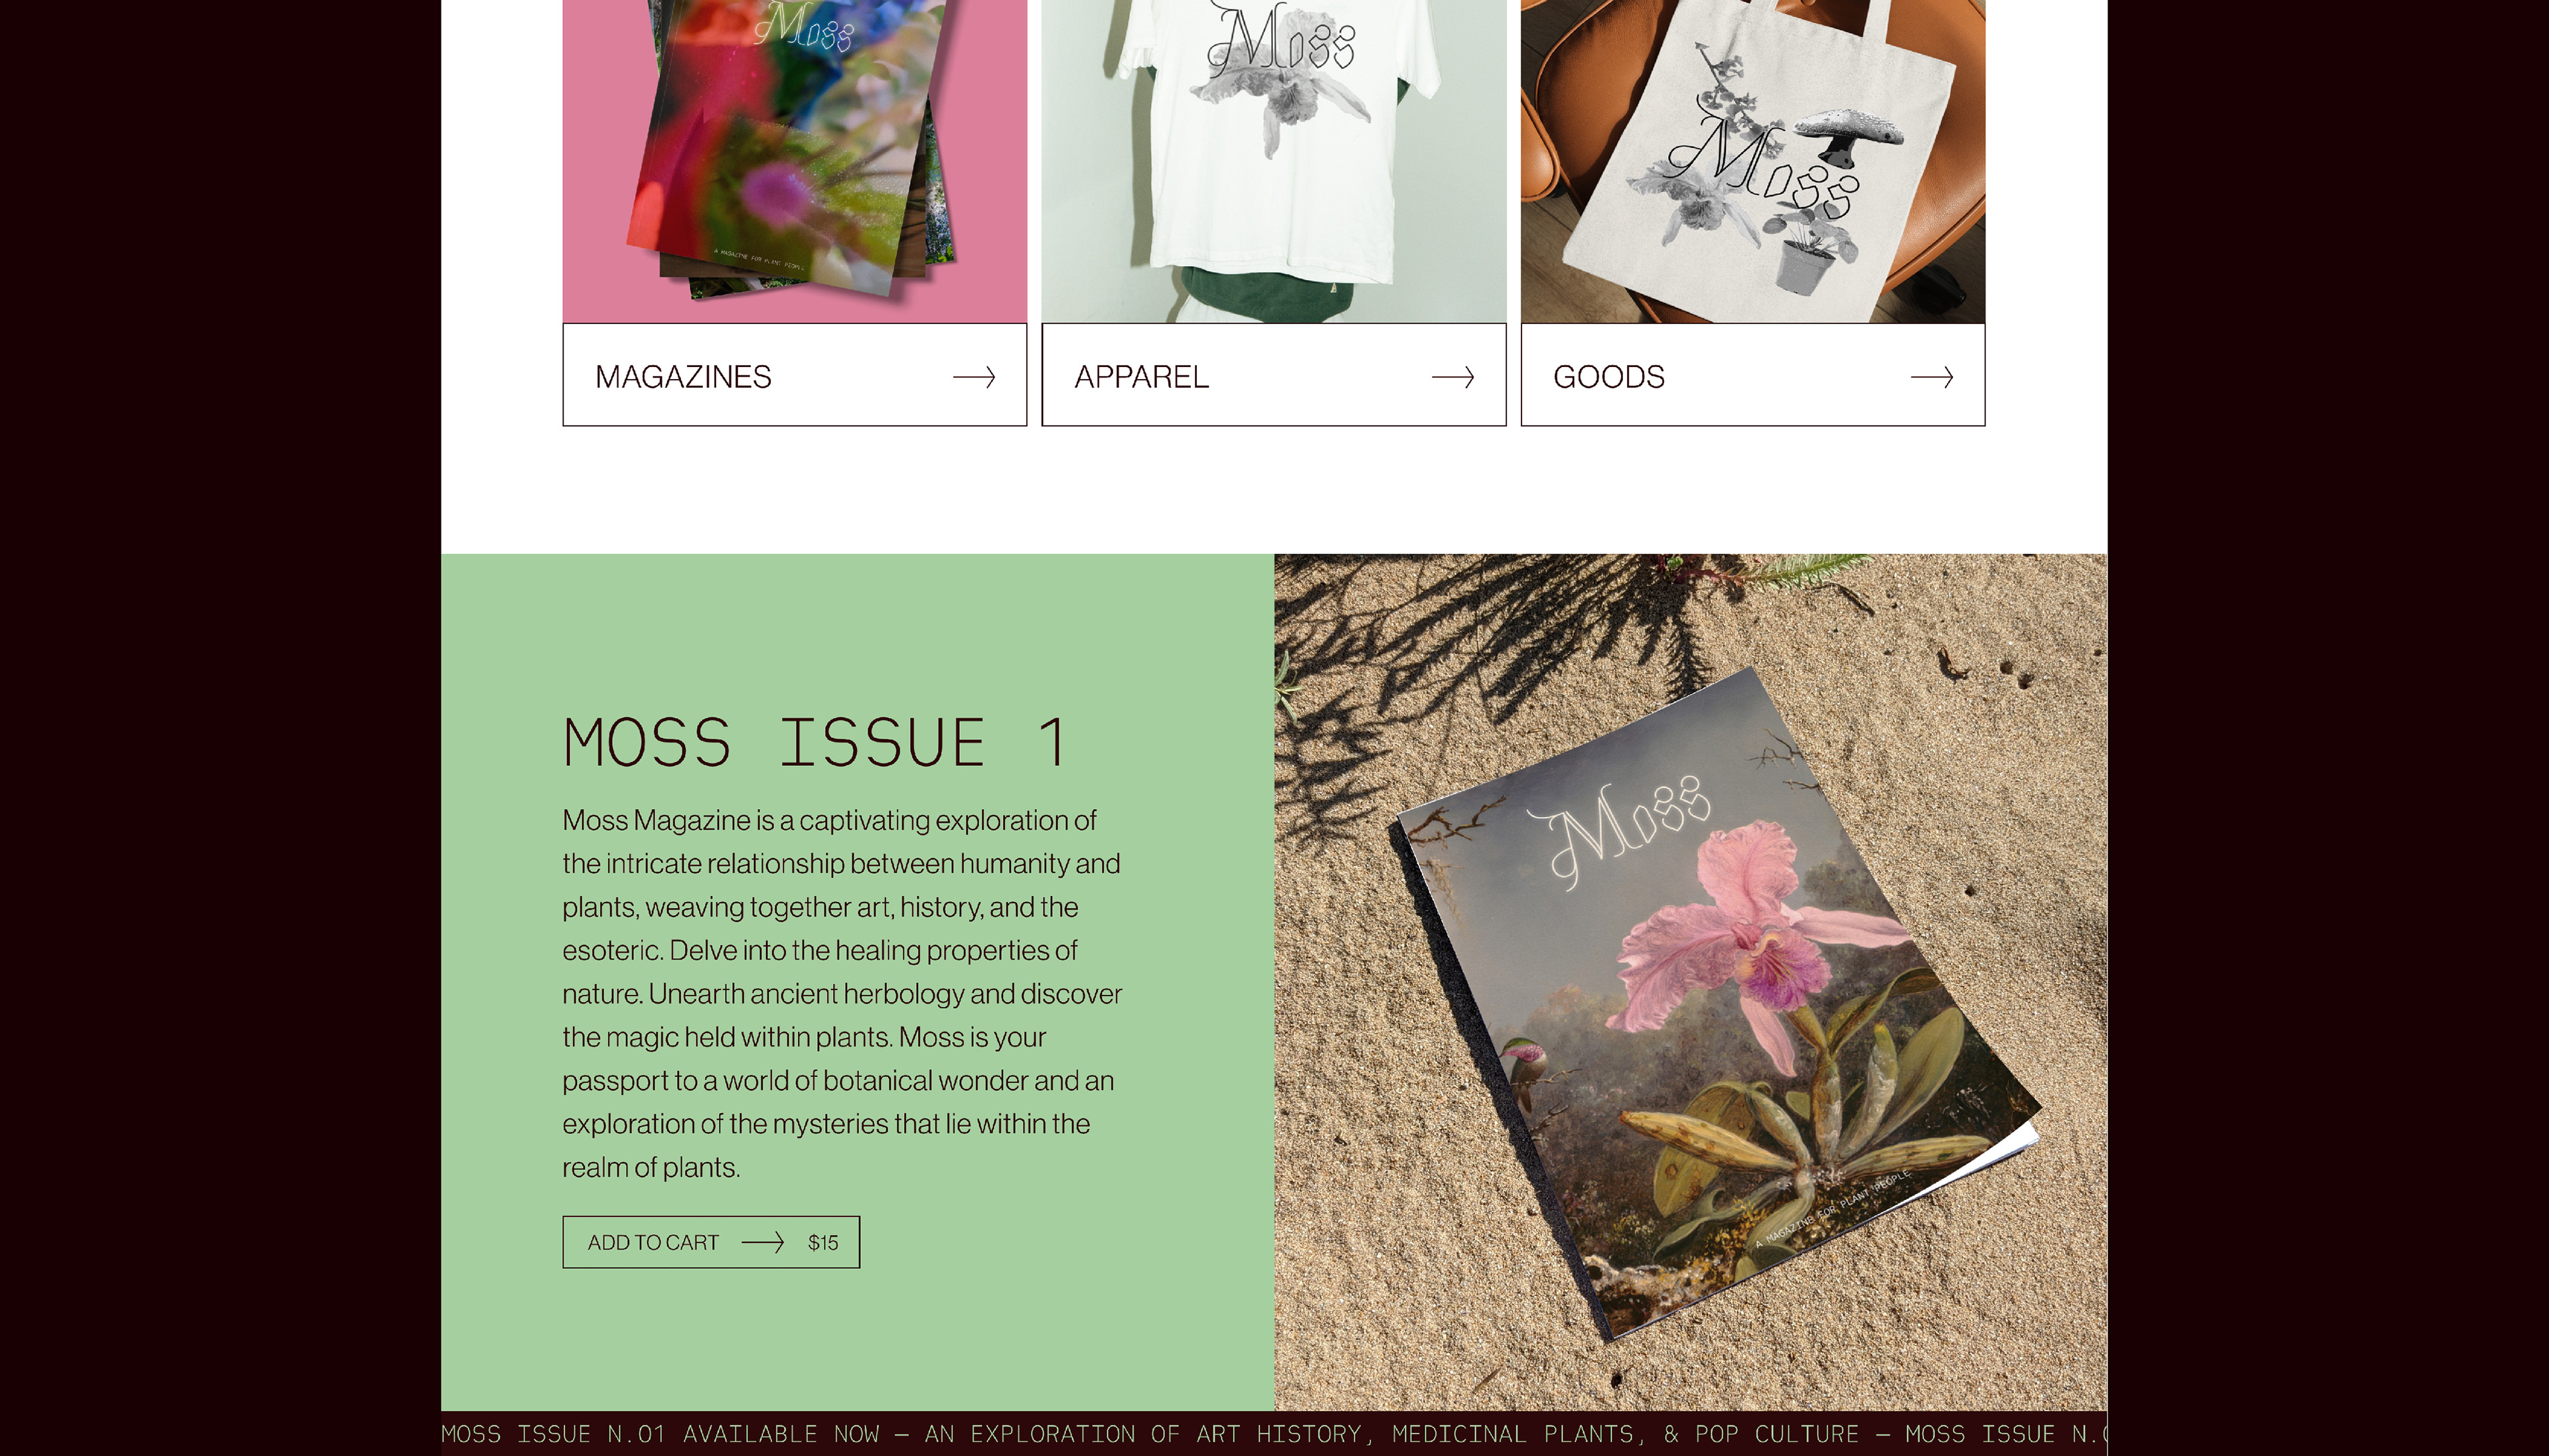Screen dimensions: 2549x1456
Task: Click the arrow icon beside GOODS
Action: click(1931, 377)
